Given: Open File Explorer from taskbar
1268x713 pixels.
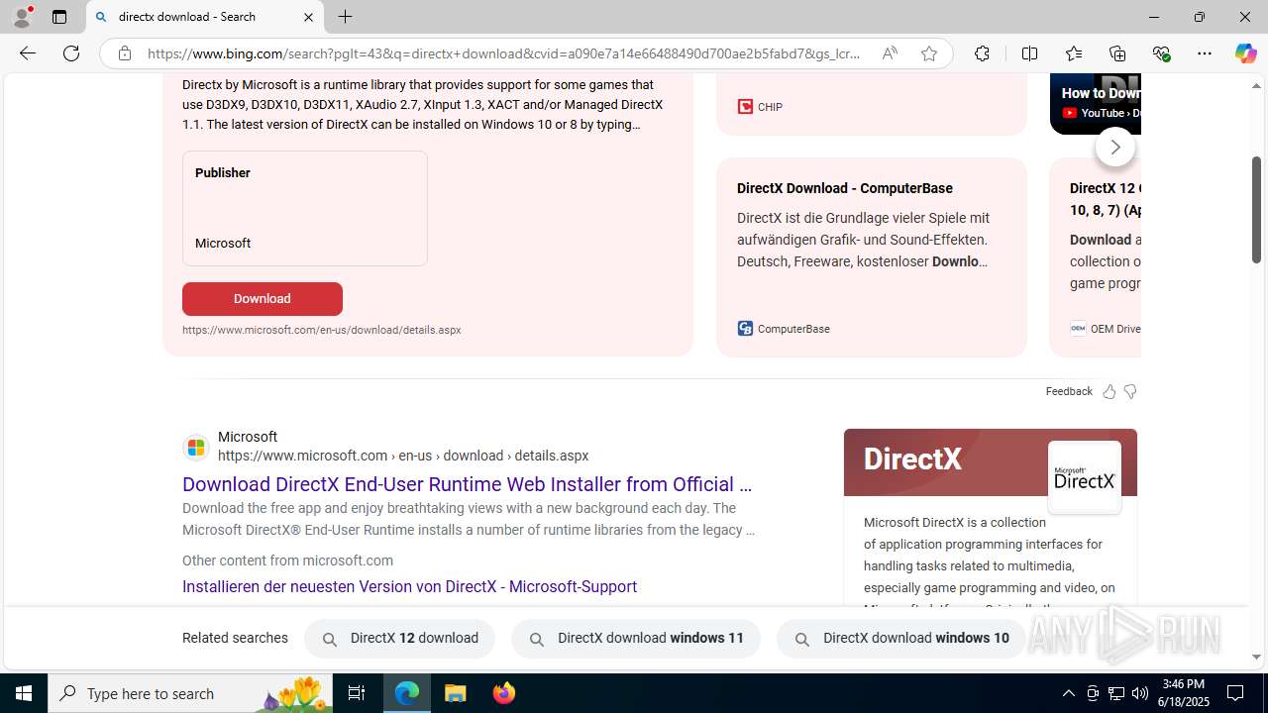Looking at the screenshot, I should (x=456, y=693).
